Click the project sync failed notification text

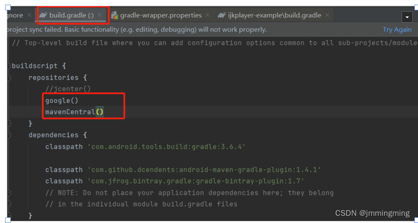click(137, 30)
